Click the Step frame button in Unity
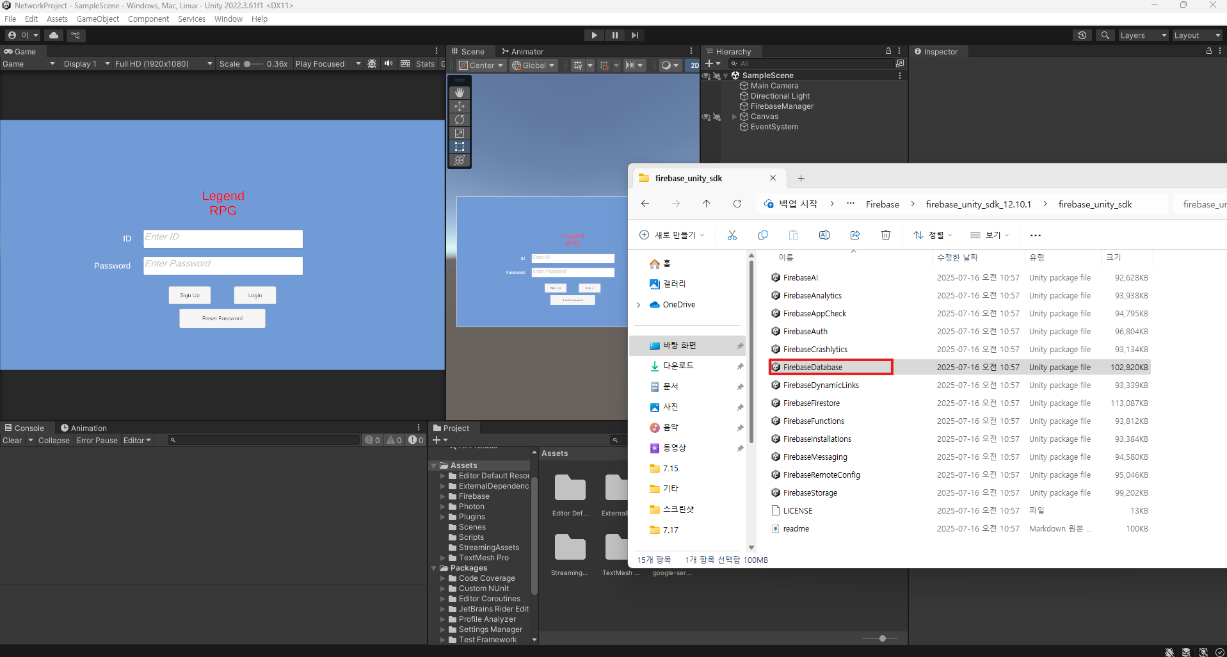The width and height of the screenshot is (1227, 657). click(x=634, y=35)
